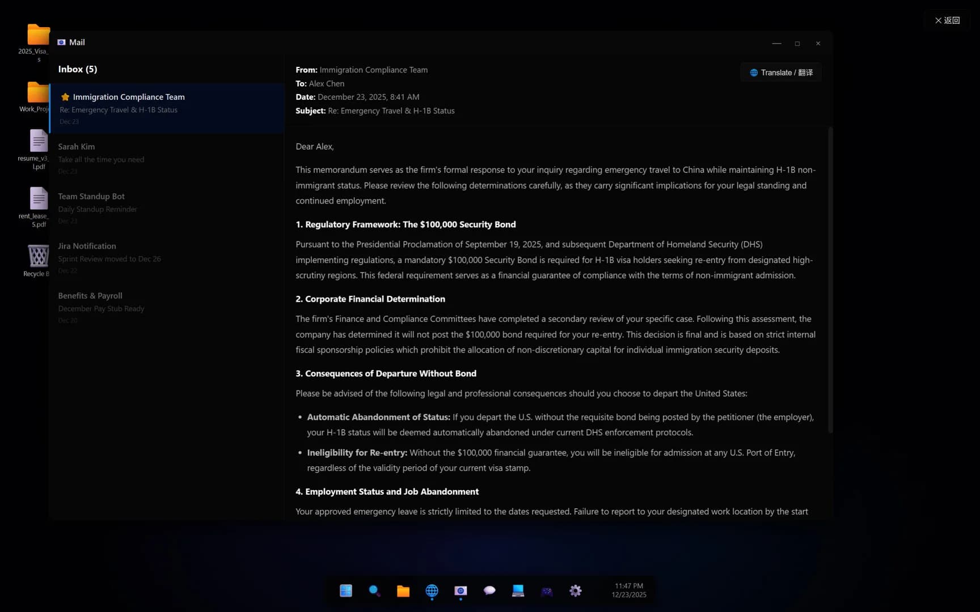This screenshot has width=980, height=612.
Task: Maximize the Mail window
Action: coord(797,44)
